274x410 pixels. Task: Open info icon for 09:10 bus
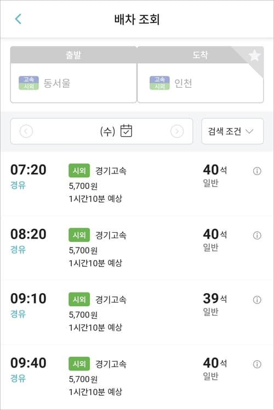257,300
